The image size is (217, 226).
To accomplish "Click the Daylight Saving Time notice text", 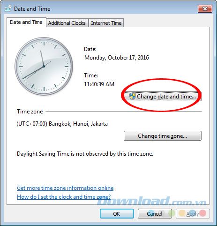I will tap(85, 154).
